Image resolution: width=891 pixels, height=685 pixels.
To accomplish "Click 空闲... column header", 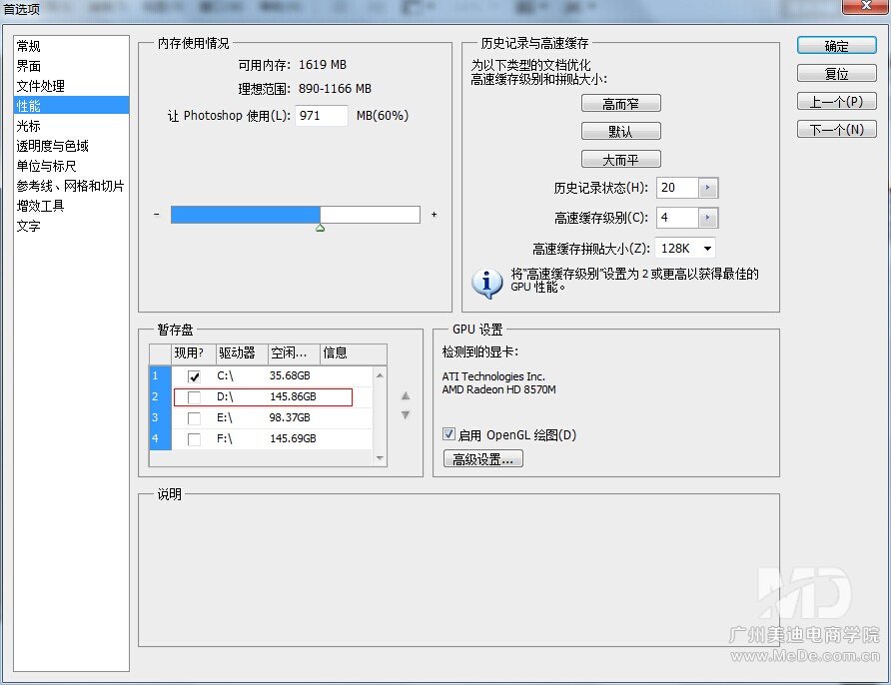I will 294,353.
